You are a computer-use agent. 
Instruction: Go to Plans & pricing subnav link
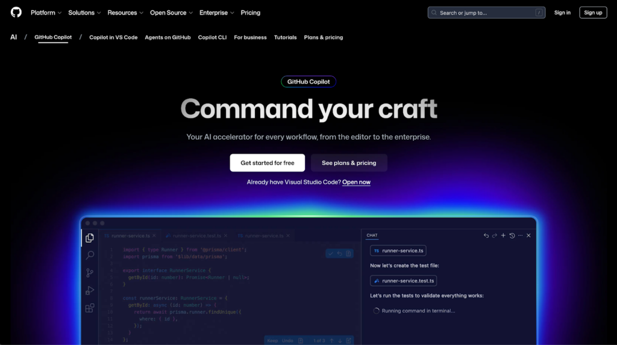[324, 37]
